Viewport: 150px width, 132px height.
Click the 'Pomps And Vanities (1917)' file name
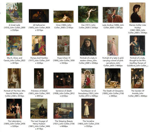click(x=39, y=60)
